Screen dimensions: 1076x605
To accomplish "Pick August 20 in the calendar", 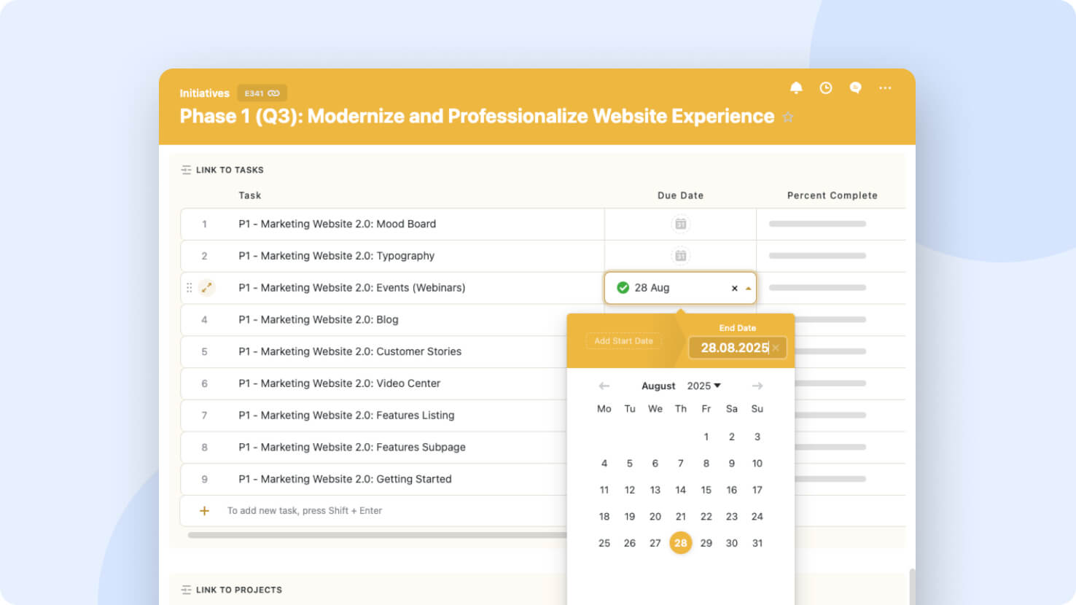I will tap(655, 517).
